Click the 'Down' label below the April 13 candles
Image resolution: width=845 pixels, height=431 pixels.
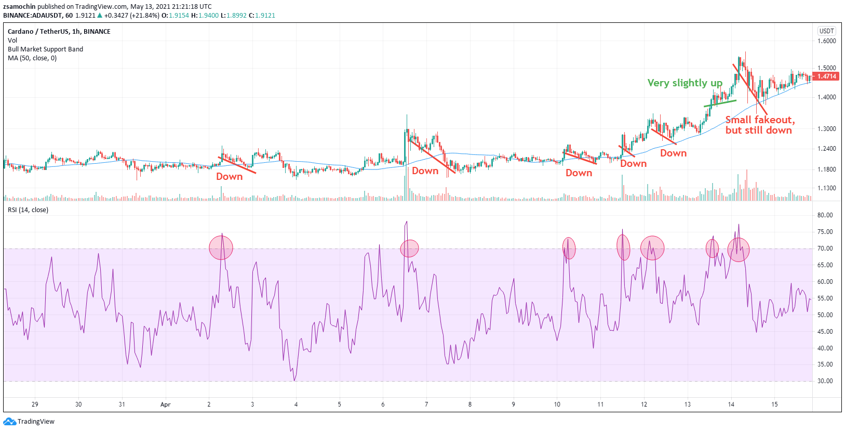pyautogui.click(x=673, y=153)
